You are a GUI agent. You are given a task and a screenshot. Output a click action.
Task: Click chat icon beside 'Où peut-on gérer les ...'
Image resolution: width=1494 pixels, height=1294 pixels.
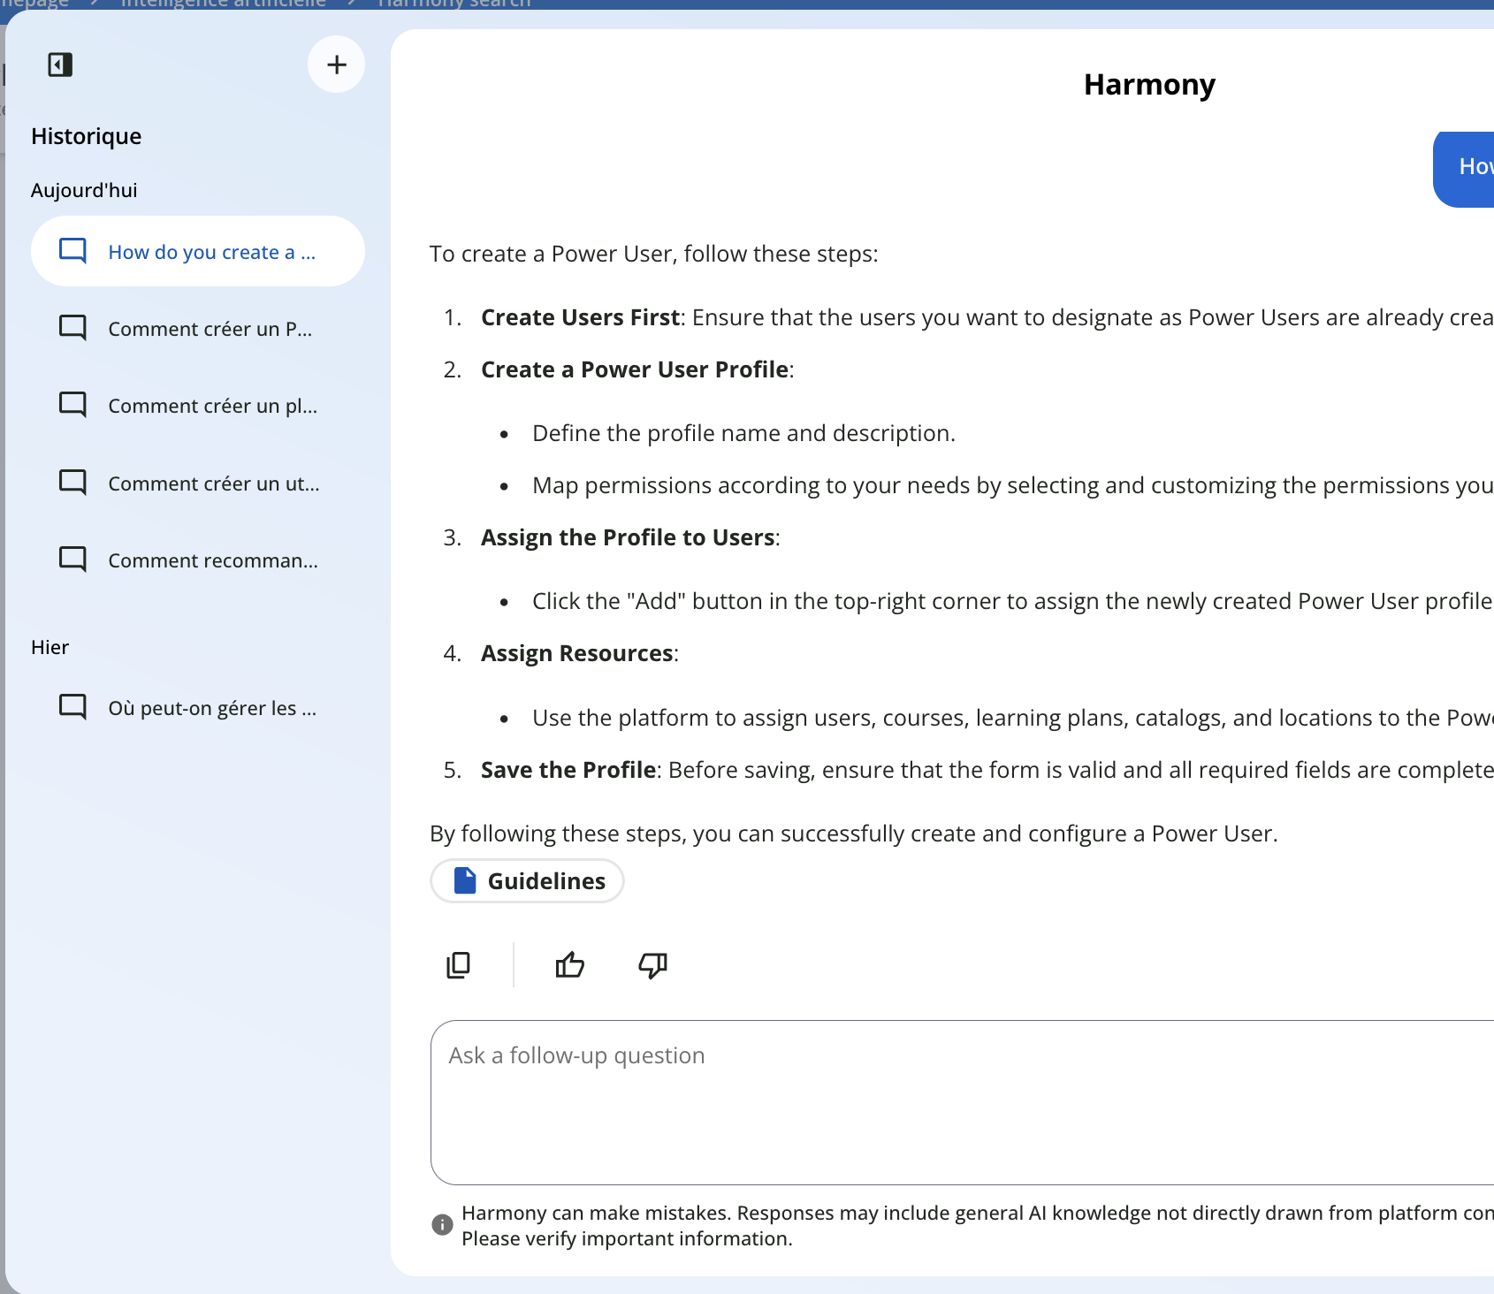(72, 707)
